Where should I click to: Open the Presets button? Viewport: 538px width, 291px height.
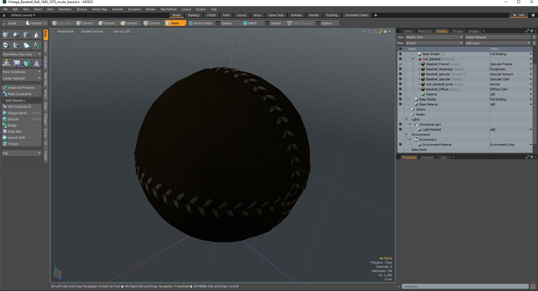coord(36,23)
